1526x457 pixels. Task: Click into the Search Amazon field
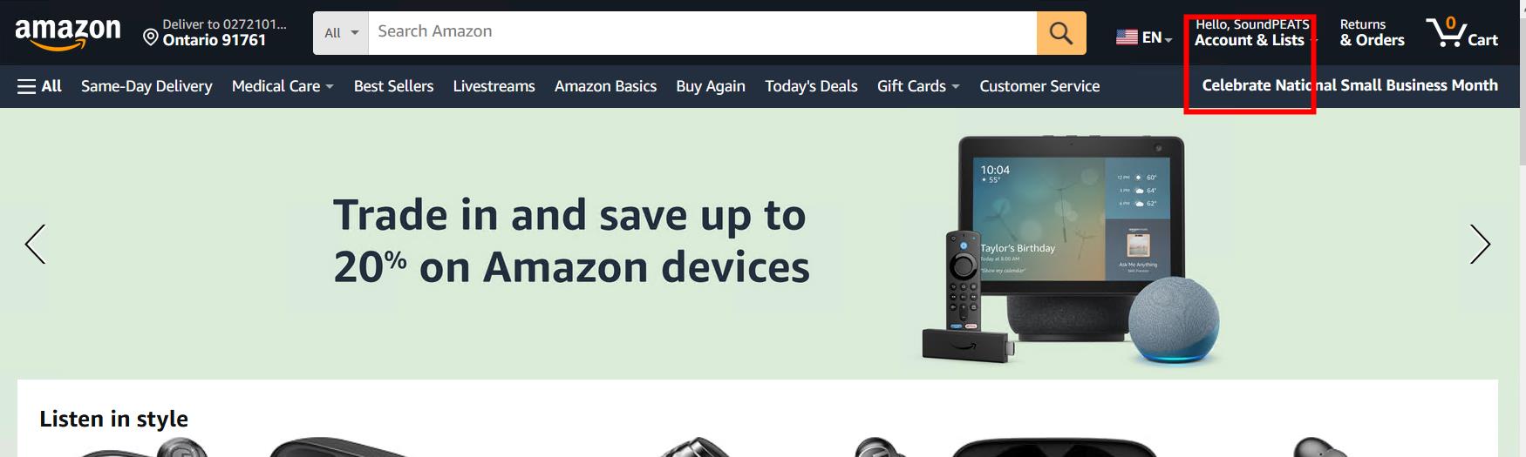point(703,33)
